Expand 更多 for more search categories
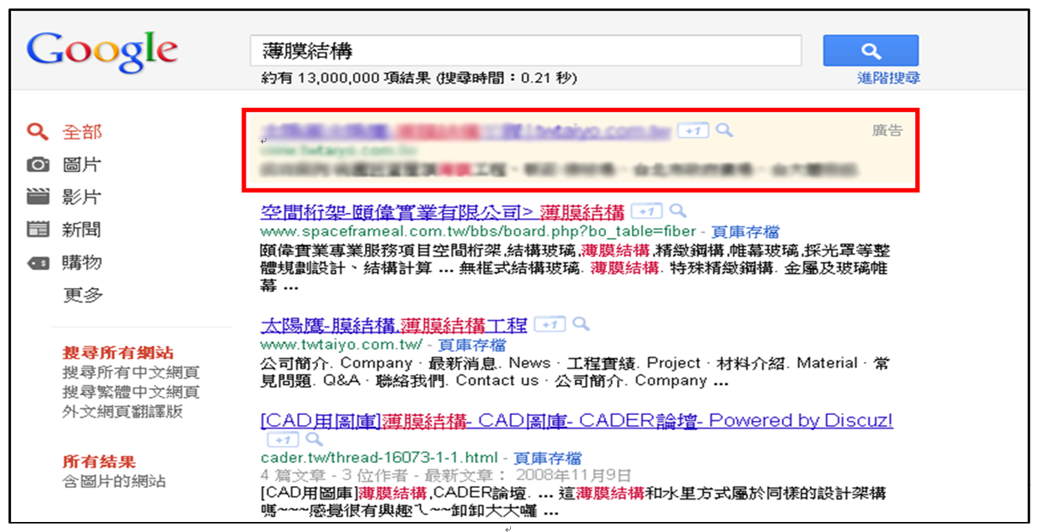Image resolution: width=1042 pixels, height=532 pixels. [82, 295]
